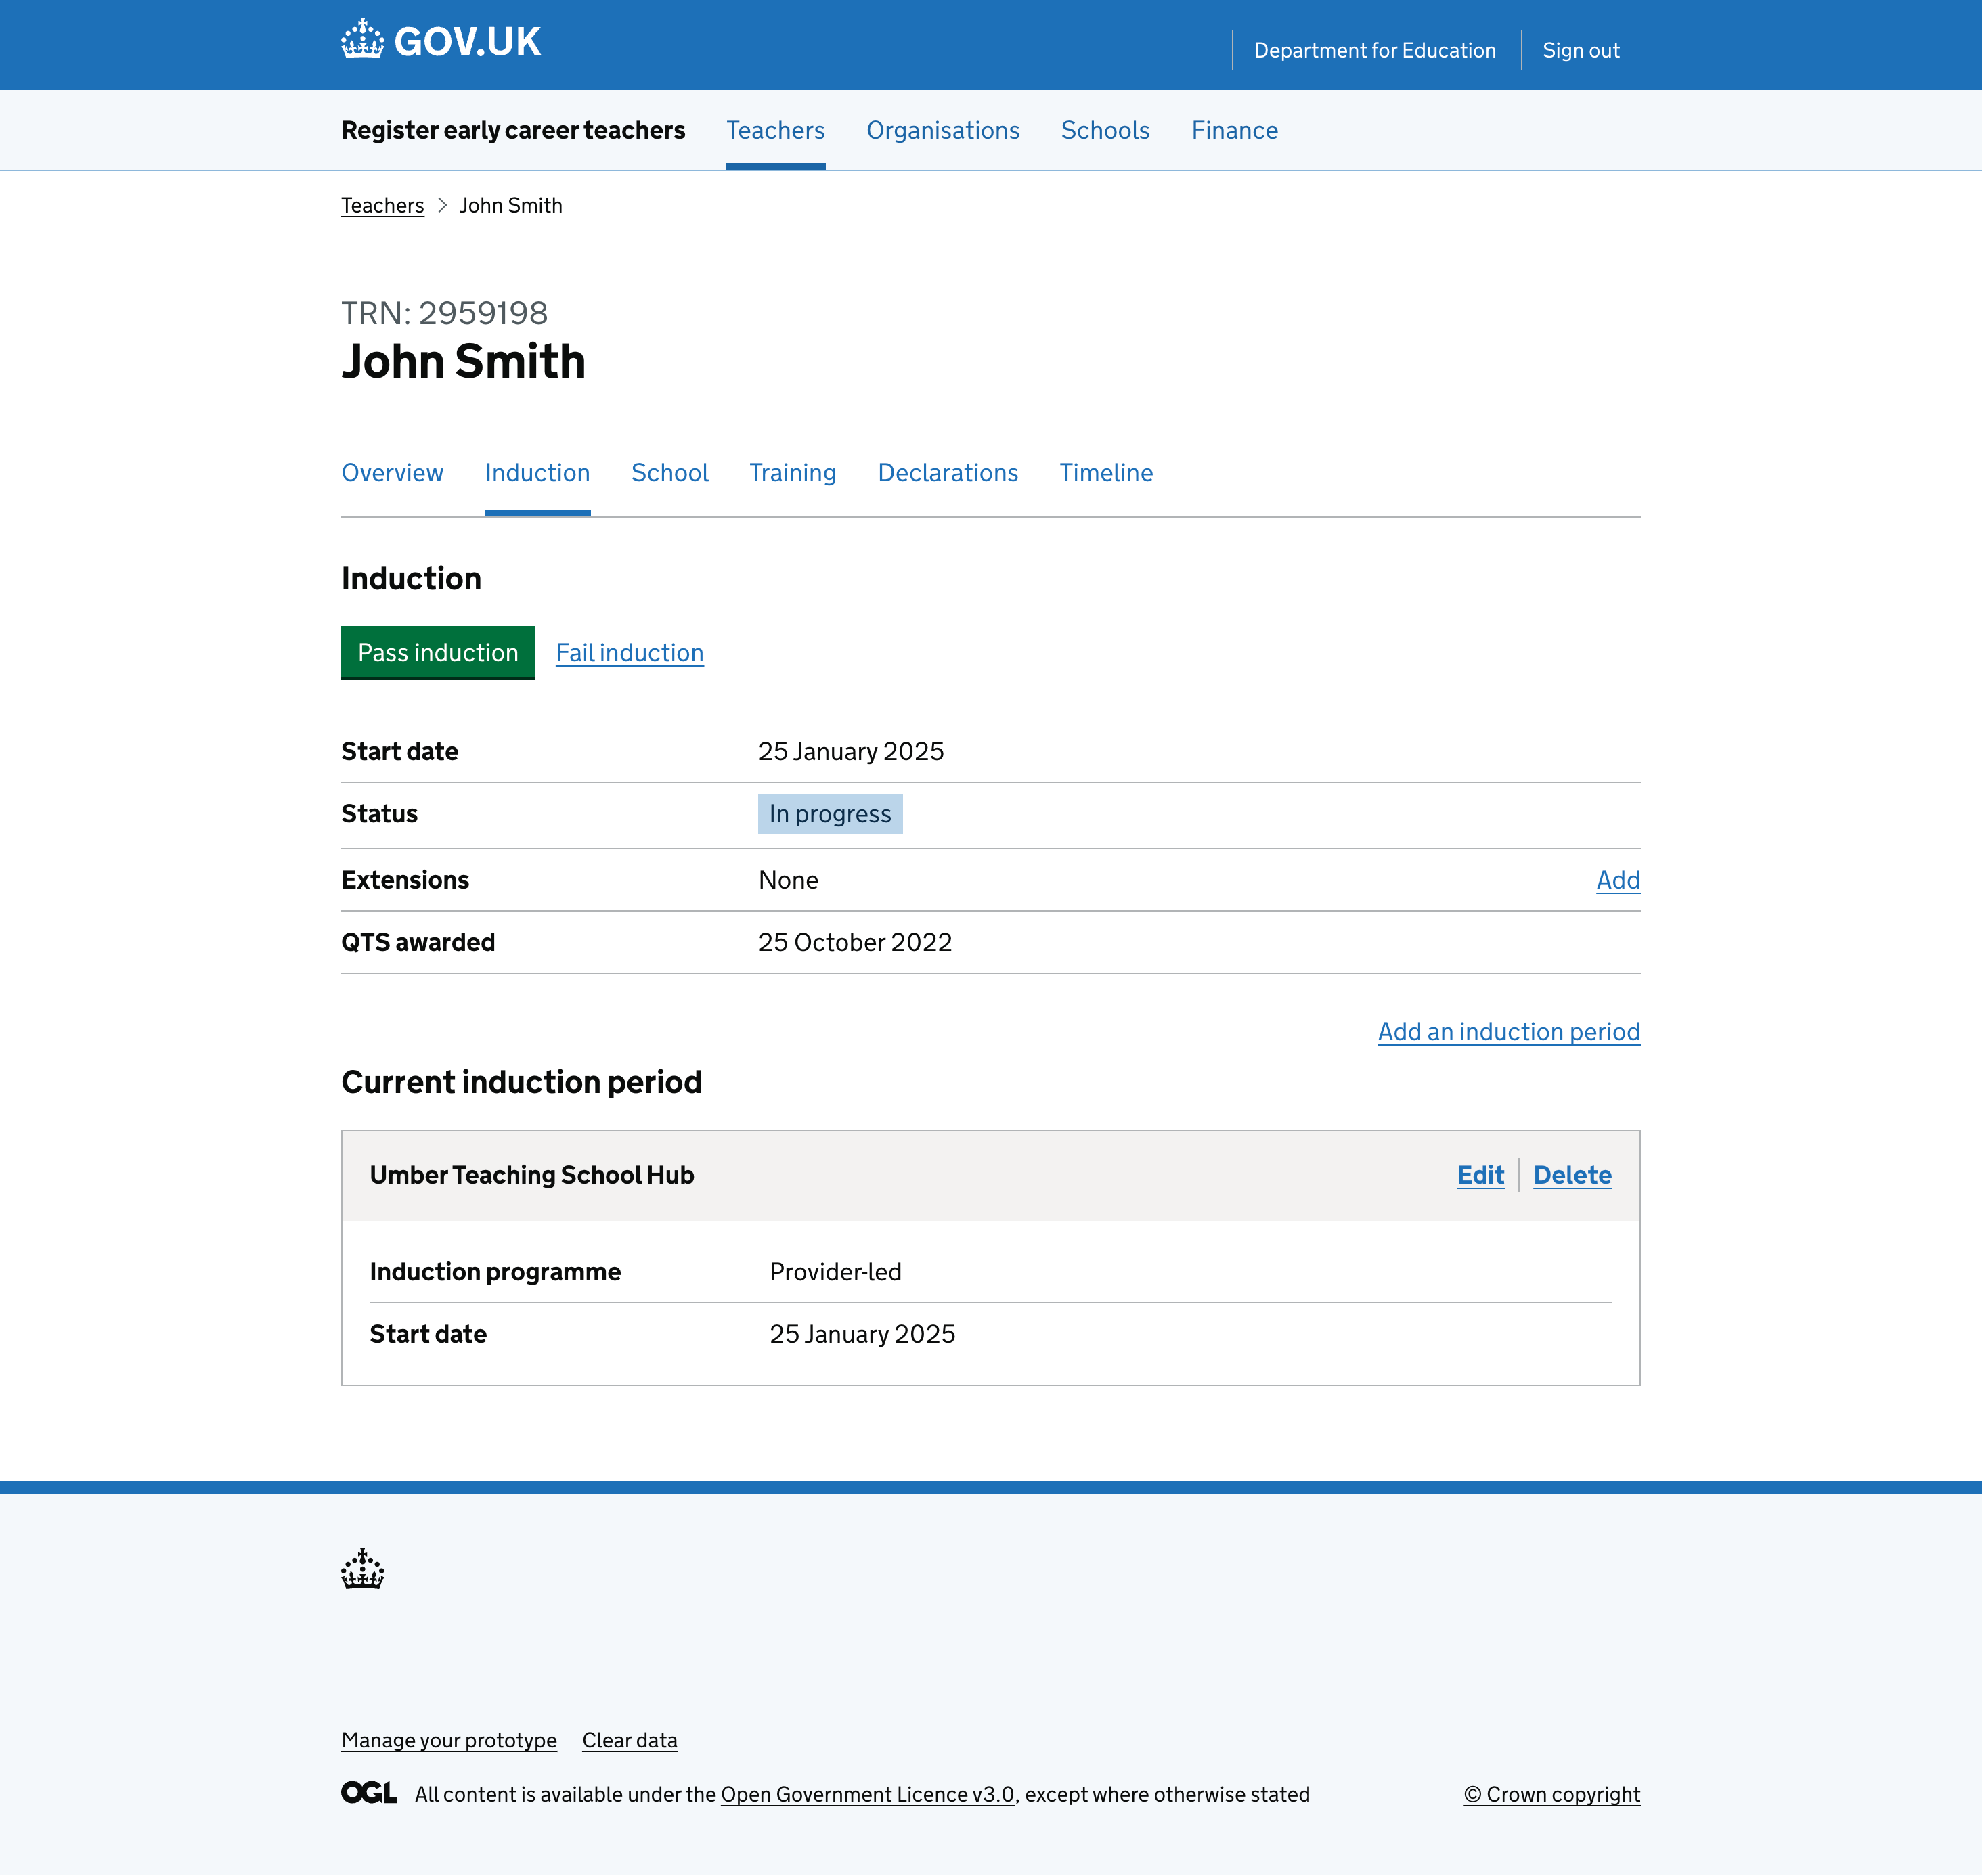Screen dimensions: 1982x1876
Task: Click the Teachers breadcrumb link
Action: point(382,206)
